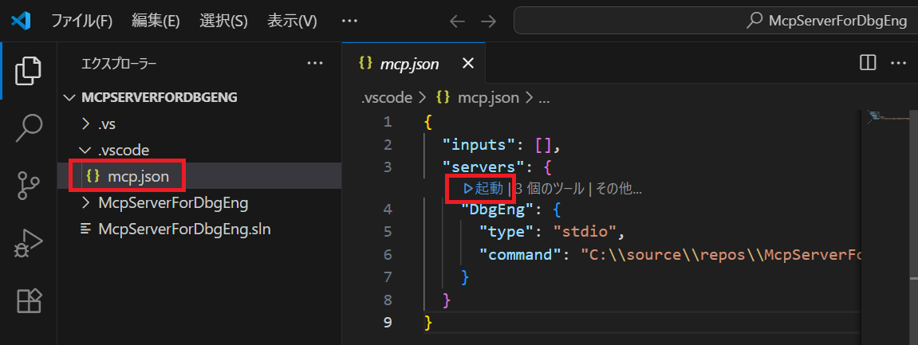Click the breadcrumb trailing ellipsis

click(x=543, y=98)
